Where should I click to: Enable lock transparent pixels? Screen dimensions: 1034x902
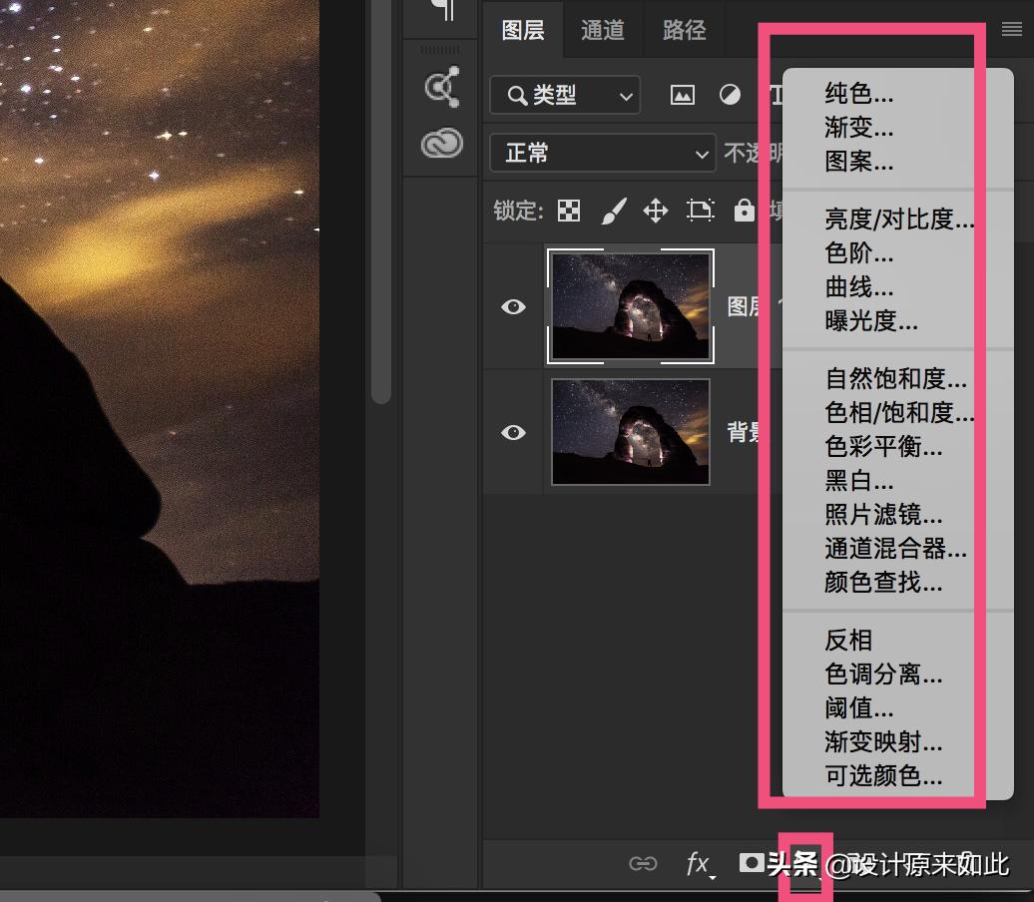[568, 211]
